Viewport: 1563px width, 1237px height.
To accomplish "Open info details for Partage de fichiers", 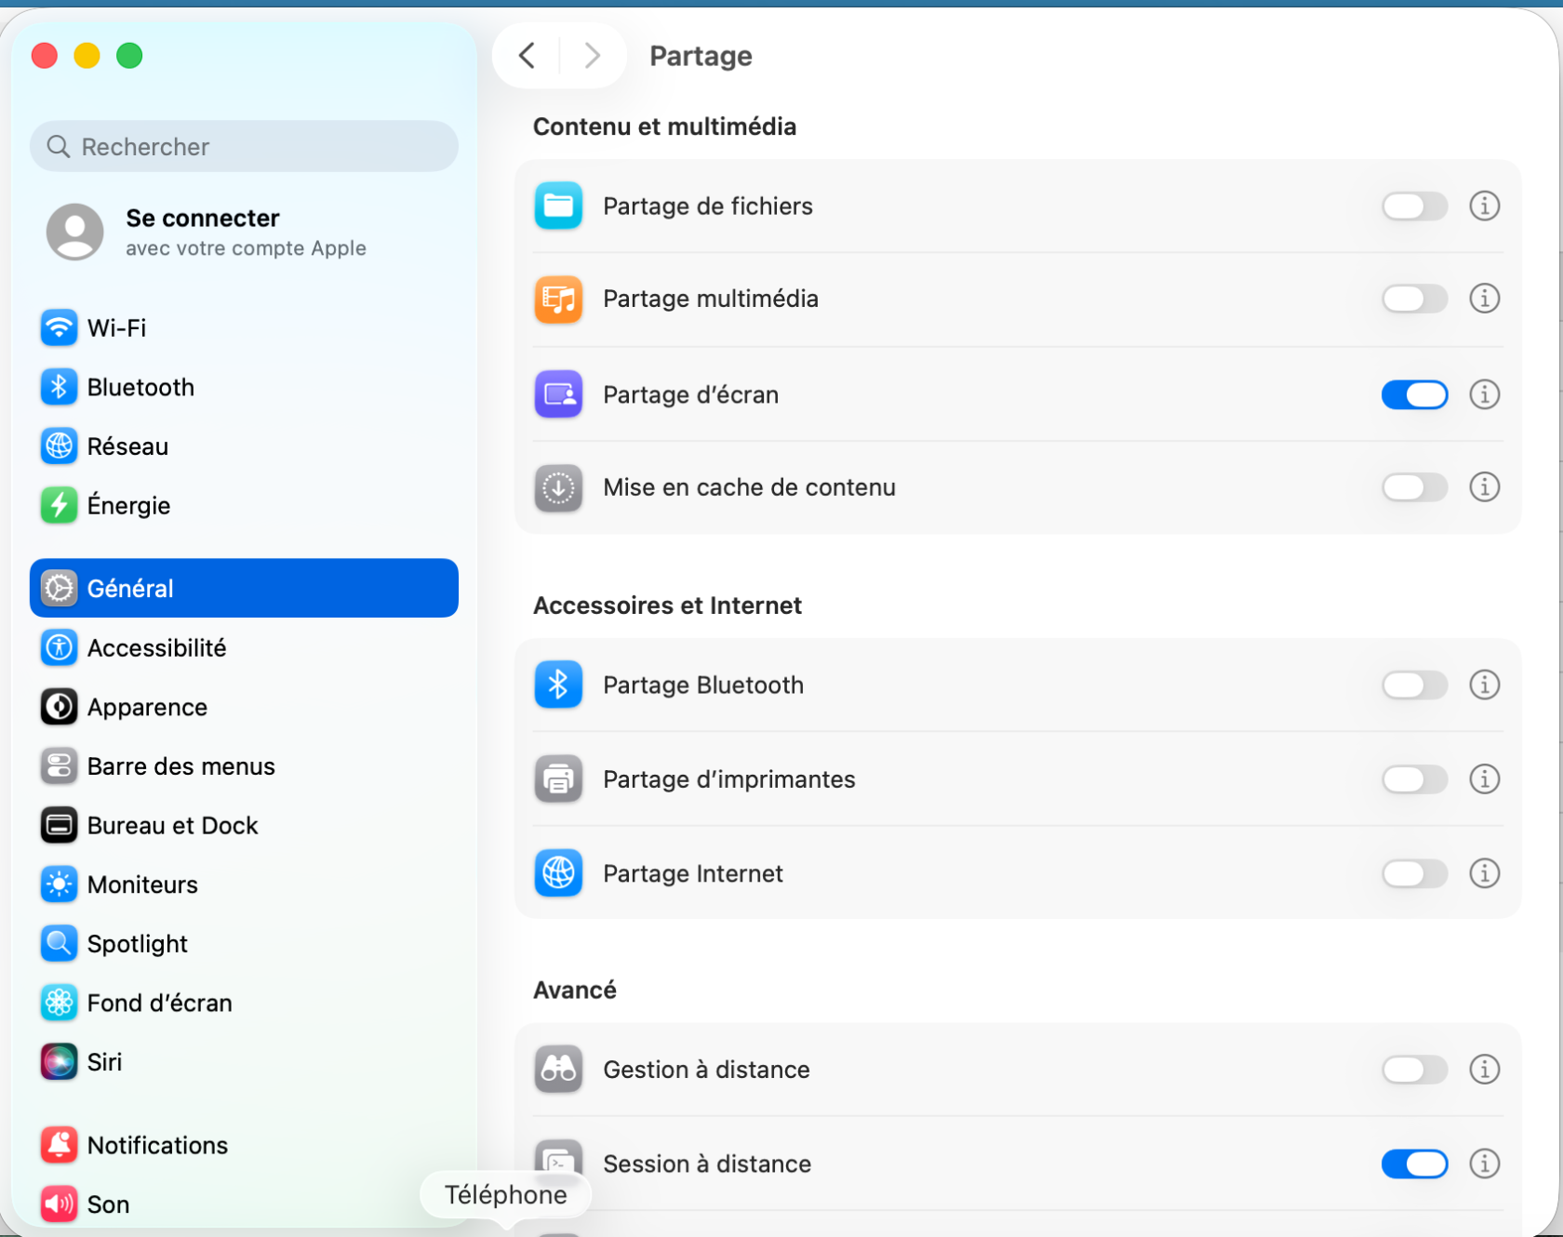I will (1484, 206).
